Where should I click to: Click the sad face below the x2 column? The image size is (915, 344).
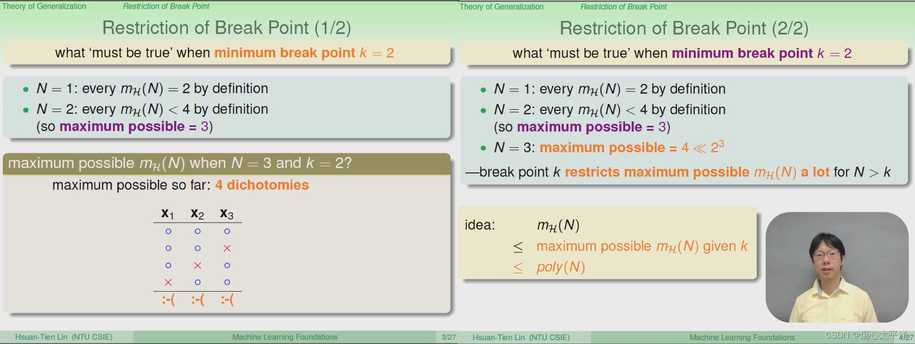[198, 300]
